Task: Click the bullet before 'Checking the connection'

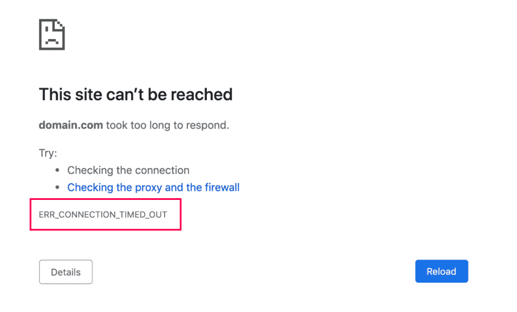Action: pyautogui.click(x=58, y=170)
